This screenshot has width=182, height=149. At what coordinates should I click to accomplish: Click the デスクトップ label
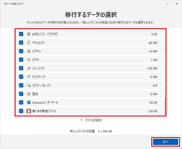[x=39, y=77]
